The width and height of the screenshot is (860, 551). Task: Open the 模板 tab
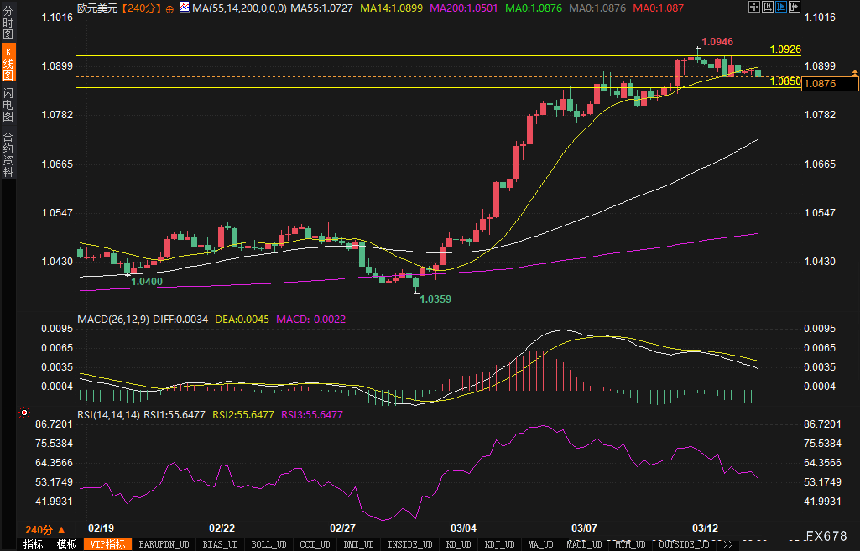tap(67, 544)
